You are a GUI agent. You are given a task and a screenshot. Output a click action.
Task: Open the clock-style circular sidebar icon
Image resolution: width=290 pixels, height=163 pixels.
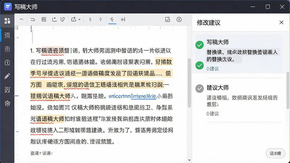click(x=7, y=63)
